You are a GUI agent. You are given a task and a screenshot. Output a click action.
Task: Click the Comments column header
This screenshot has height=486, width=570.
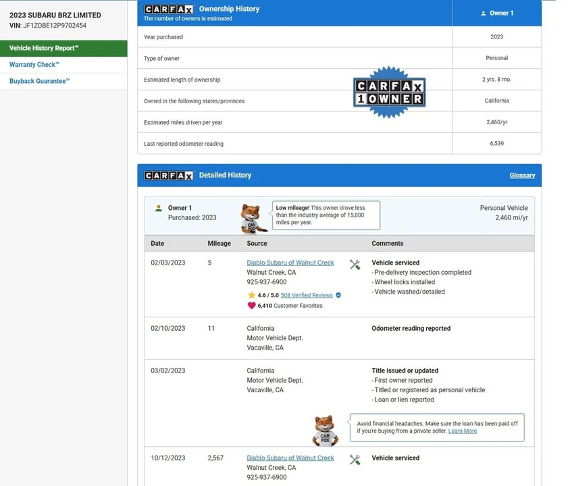(x=387, y=244)
